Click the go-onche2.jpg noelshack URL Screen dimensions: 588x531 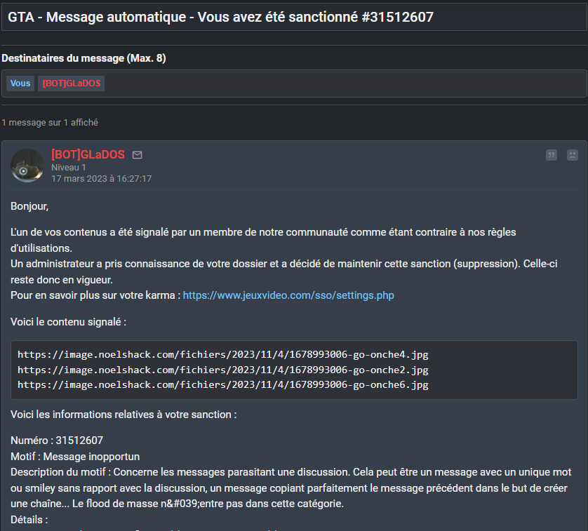click(222, 370)
